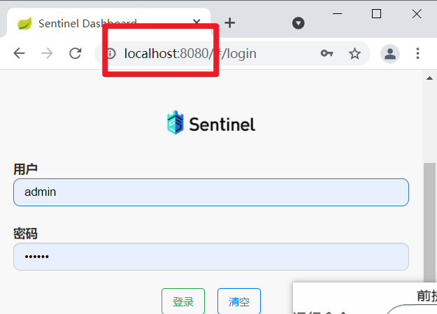Image resolution: width=437 pixels, height=314 pixels.
Task: Go forward with the browser arrow
Action: pos(47,53)
